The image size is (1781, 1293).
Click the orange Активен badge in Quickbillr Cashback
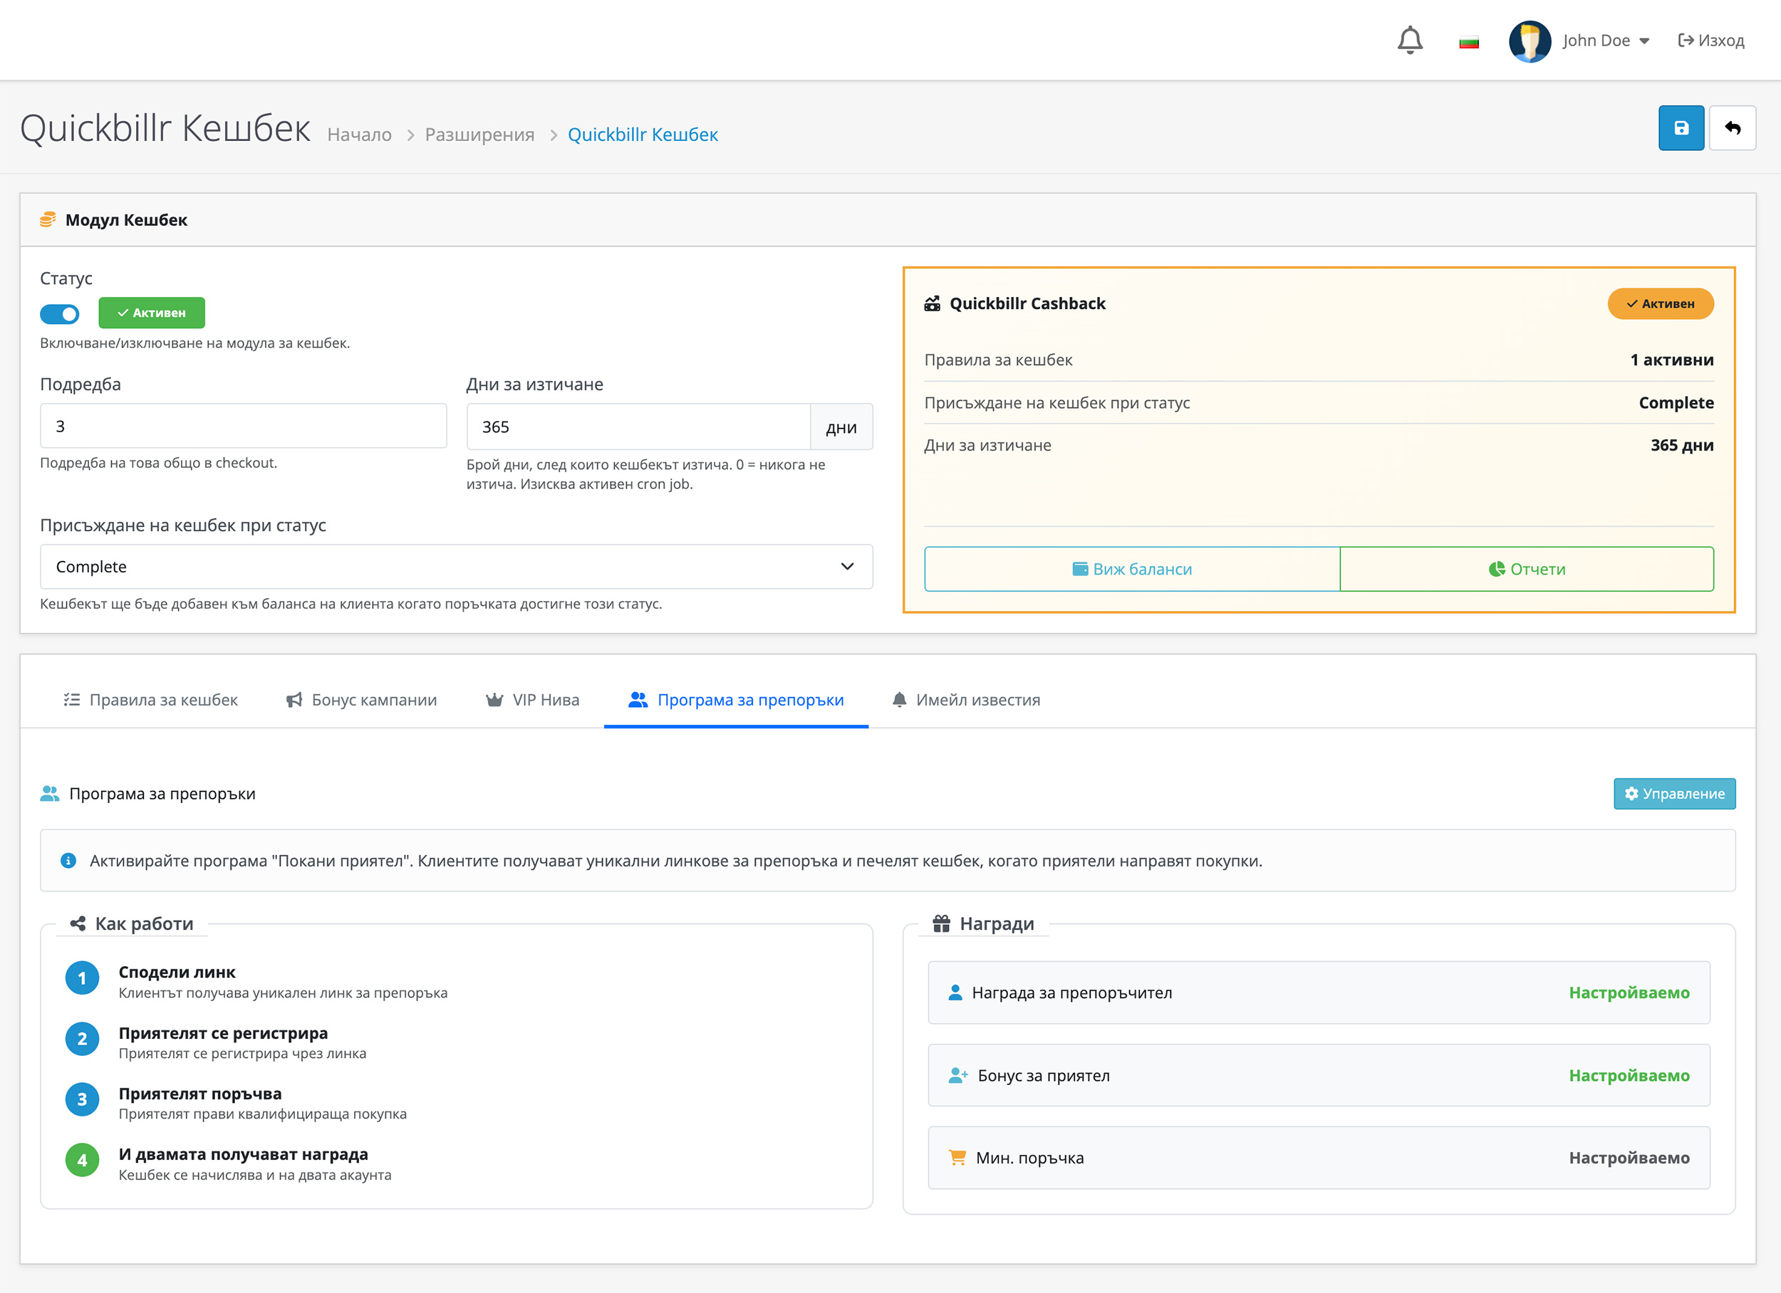[x=1660, y=304]
